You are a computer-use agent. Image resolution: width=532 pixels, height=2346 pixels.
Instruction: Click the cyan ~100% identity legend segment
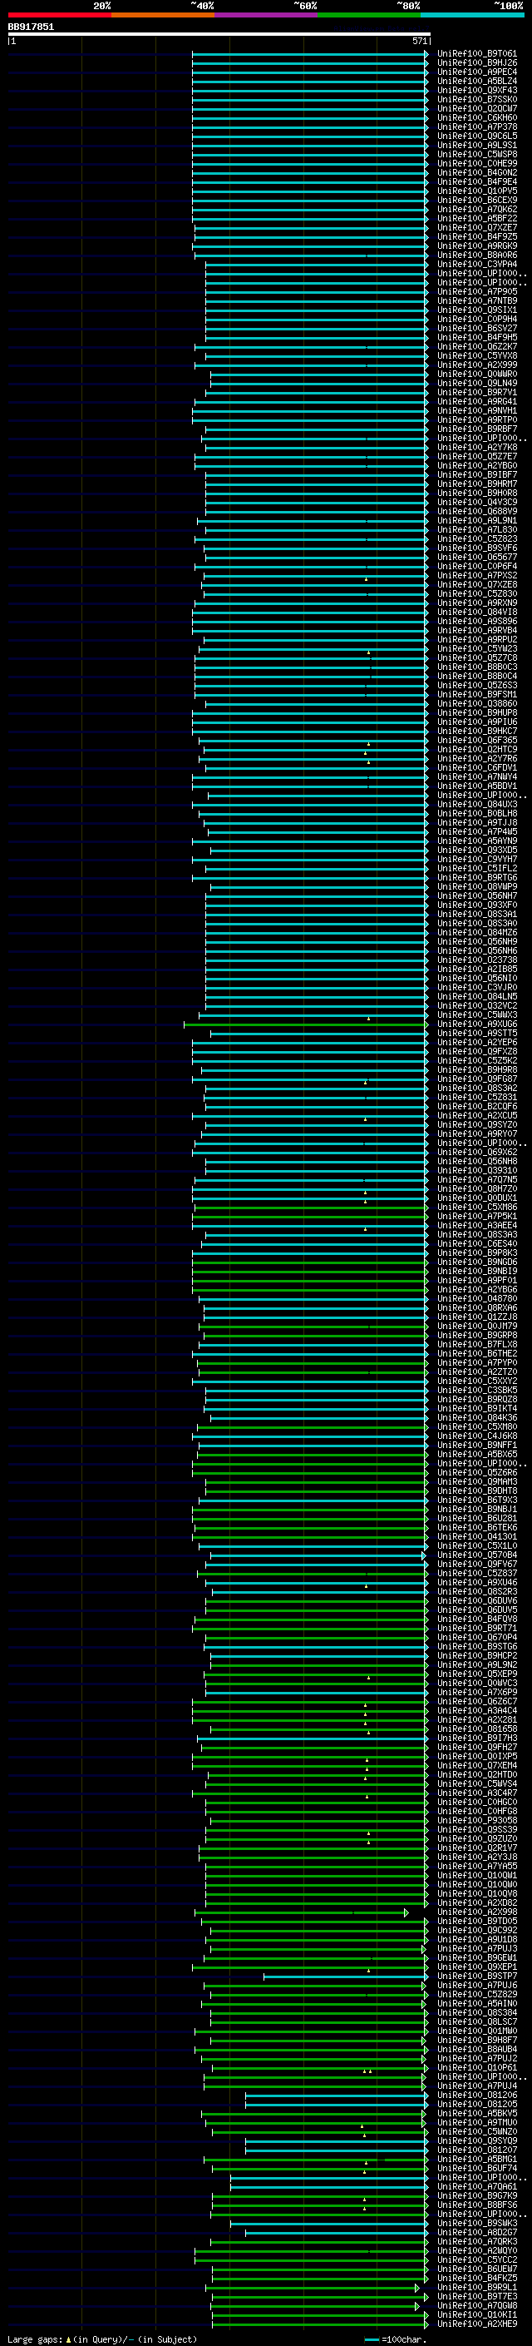[x=472, y=15]
